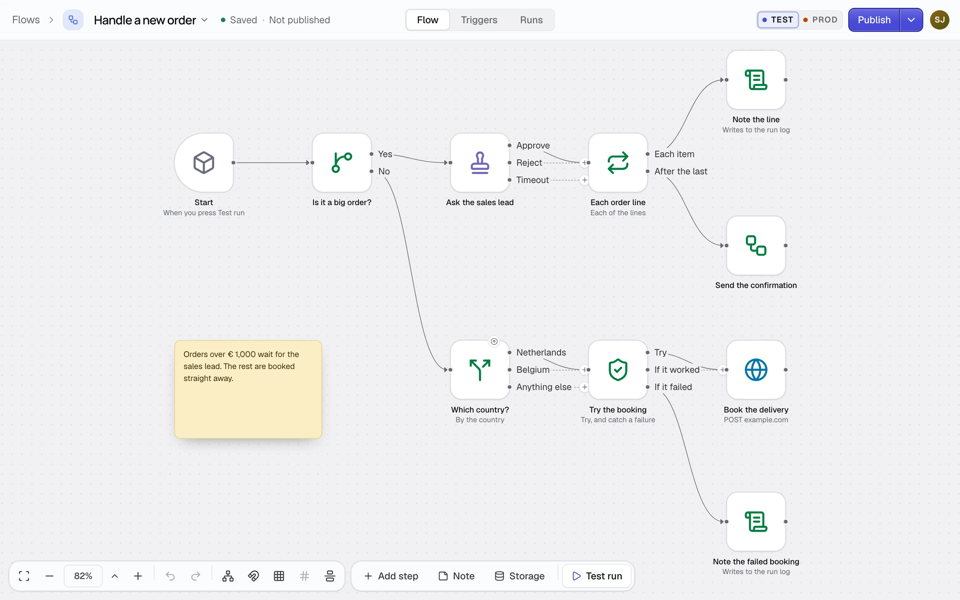
Task: Click the 82% zoom level field
Action: pyautogui.click(x=83, y=576)
